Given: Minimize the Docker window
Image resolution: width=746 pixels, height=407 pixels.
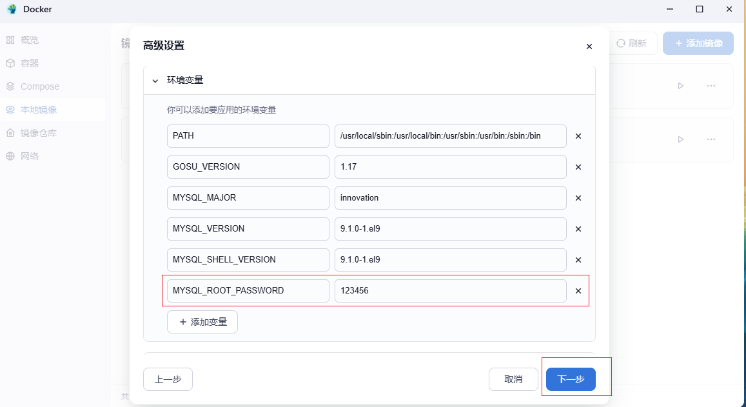Looking at the screenshot, I should 670,9.
